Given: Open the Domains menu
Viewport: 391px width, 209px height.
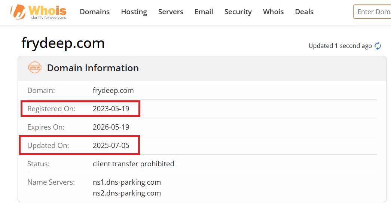Looking at the screenshot, I should pos(95,12).
